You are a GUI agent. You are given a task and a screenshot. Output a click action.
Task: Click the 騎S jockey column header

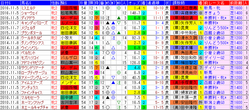pyautogui.click(x=69, y=3)
